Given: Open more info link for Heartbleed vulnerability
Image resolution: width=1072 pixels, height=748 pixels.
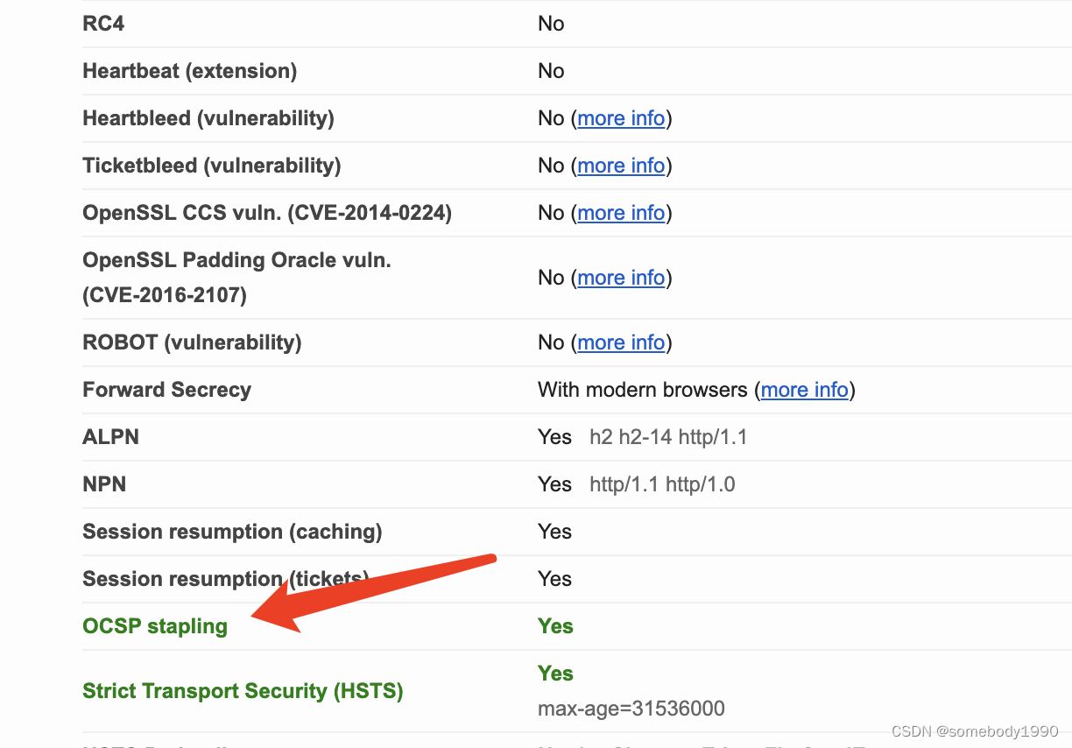Looking at the screenshot, I should pos(621,118).
